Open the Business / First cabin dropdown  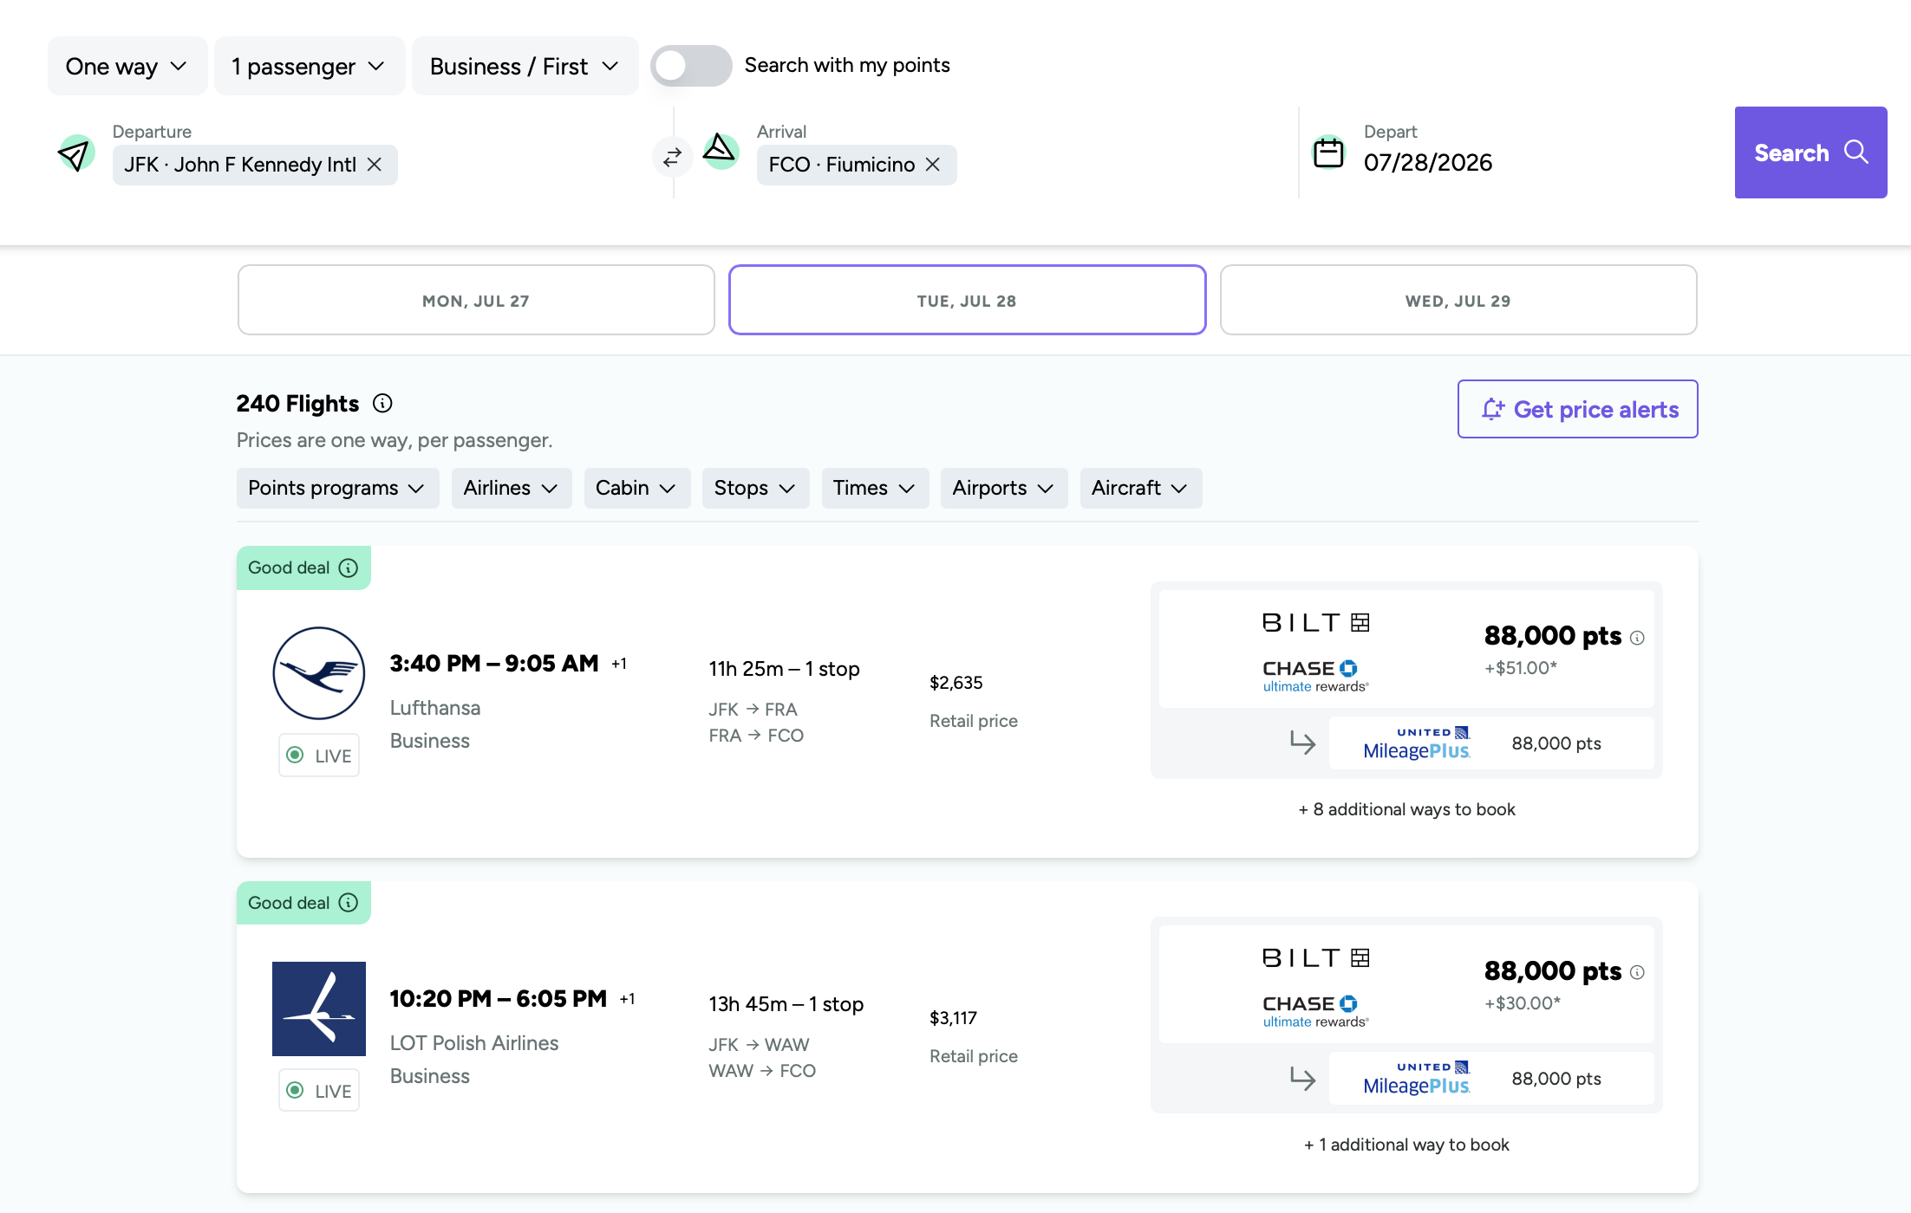click(x=524, y=65)
